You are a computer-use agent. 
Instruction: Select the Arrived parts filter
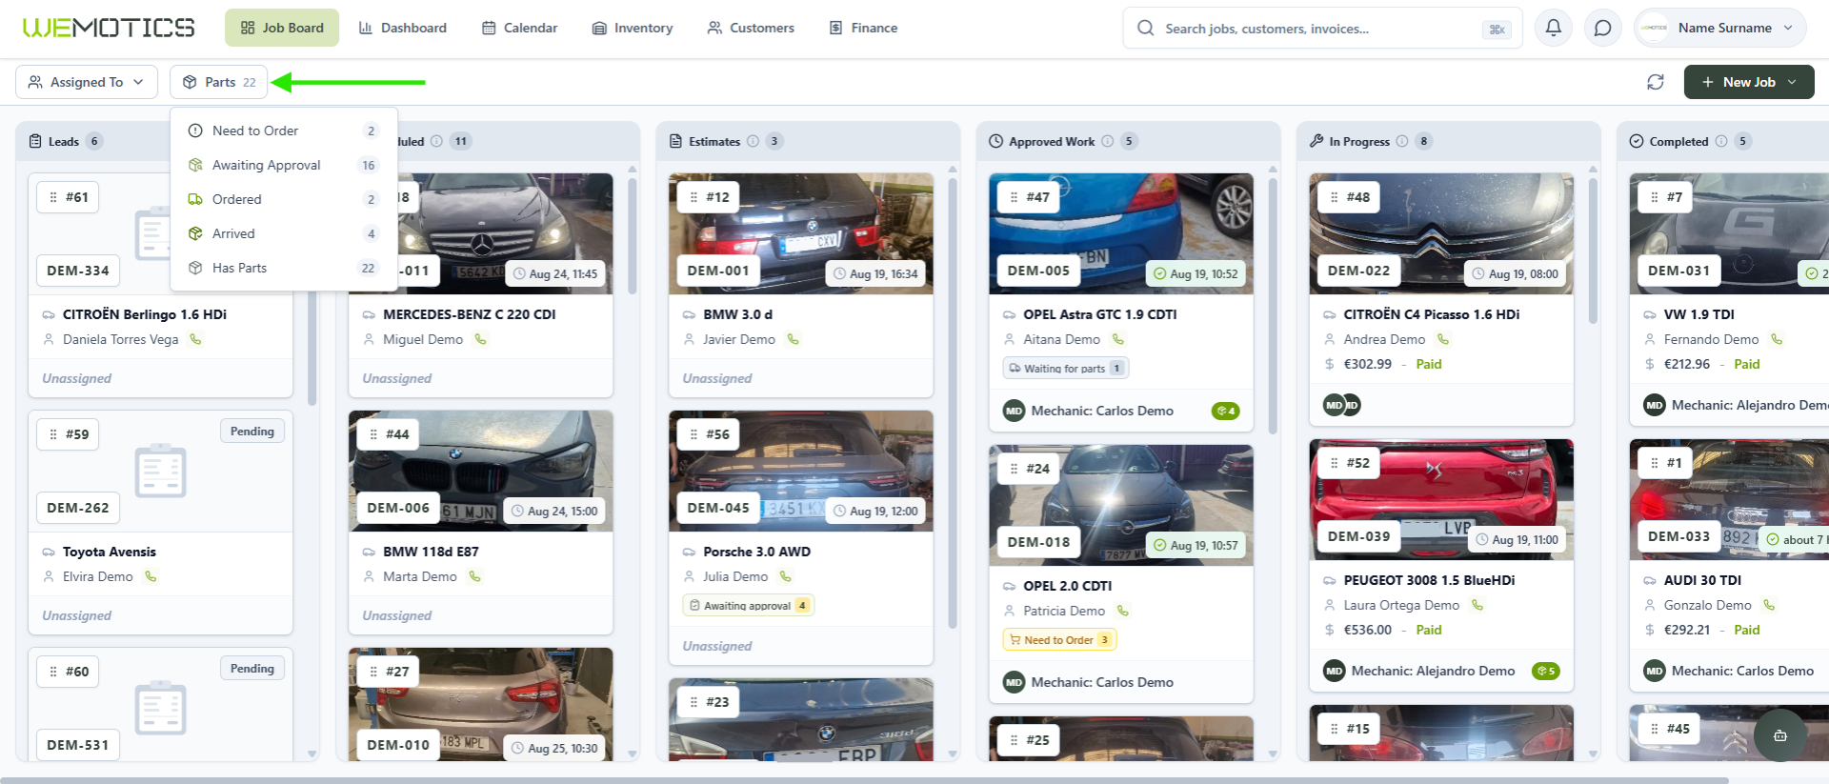[284, 233]
